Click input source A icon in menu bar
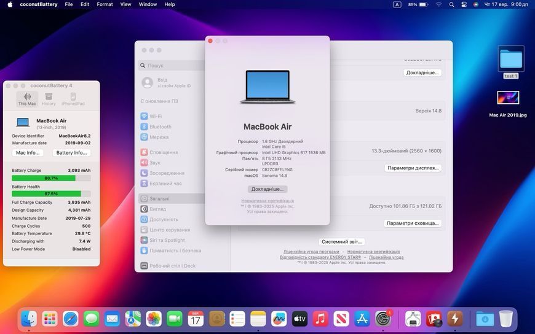 coord(397,4)
